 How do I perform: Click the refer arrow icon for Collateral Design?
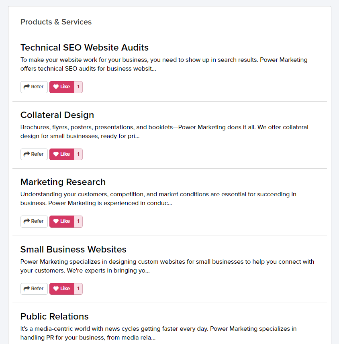[x=27, y=154]
